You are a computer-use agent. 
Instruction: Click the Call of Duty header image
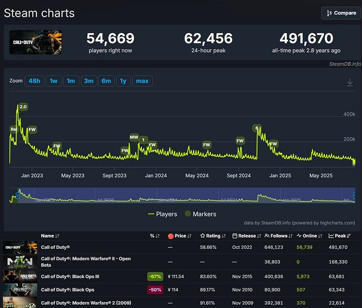point(35,43)
